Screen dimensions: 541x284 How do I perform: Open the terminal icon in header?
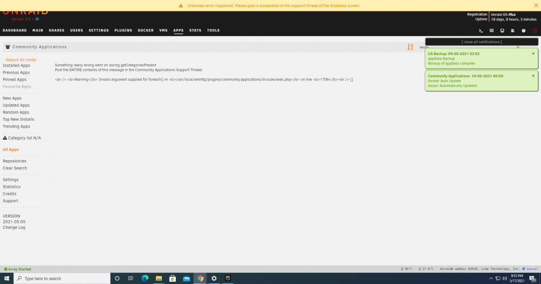480,31
